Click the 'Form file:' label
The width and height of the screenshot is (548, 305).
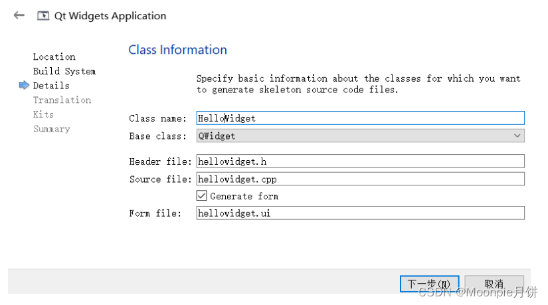click(x=155, y=213)
